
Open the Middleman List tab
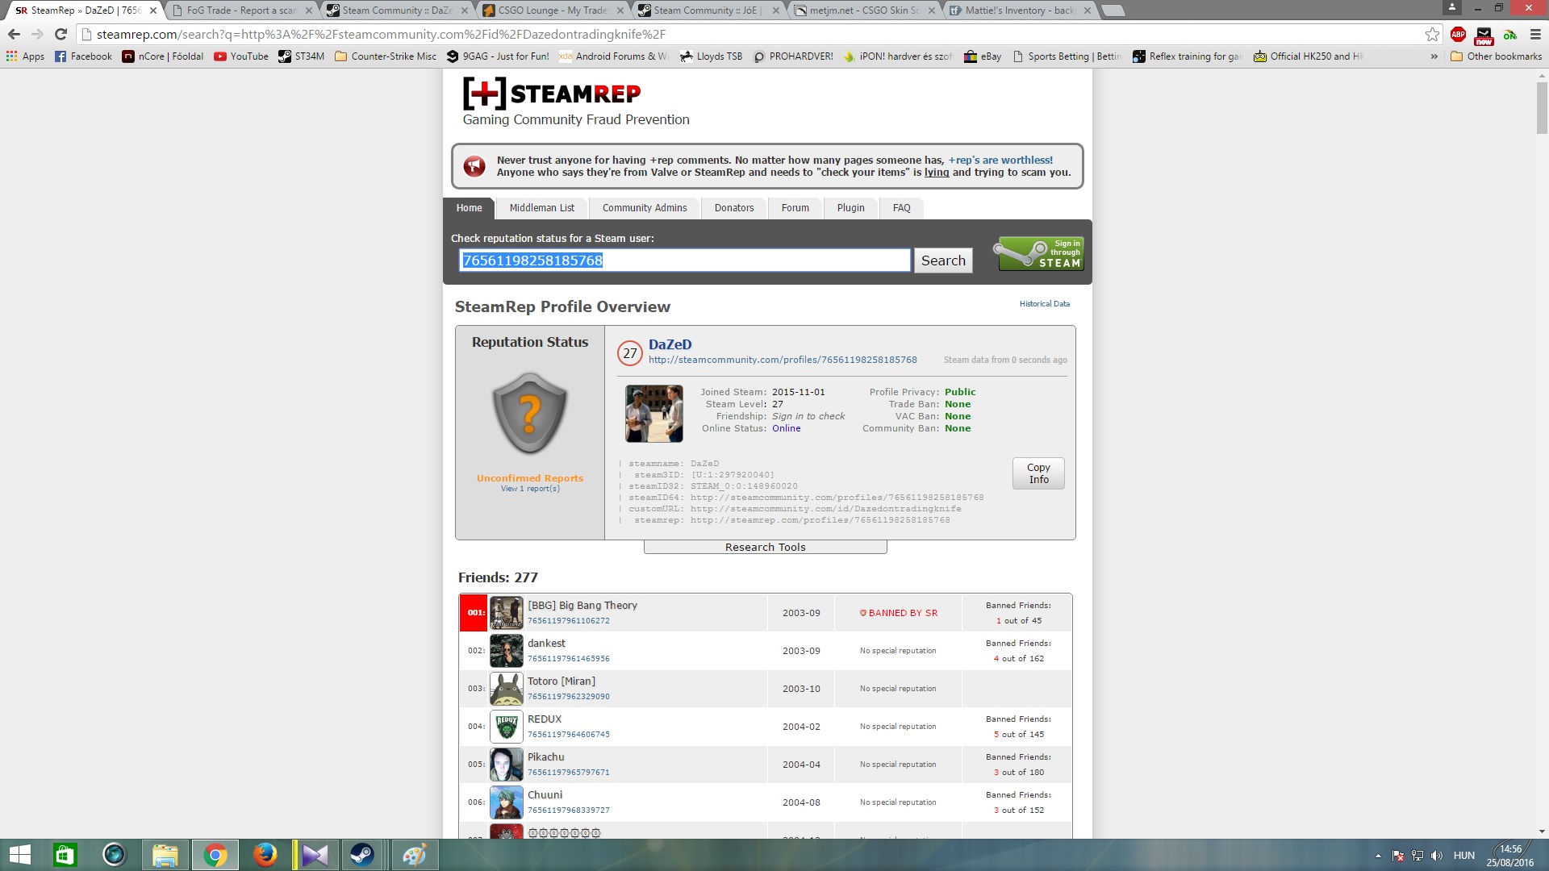541,207
